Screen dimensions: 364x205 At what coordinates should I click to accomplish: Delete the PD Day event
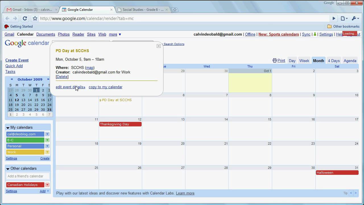[x=62, y=77]
